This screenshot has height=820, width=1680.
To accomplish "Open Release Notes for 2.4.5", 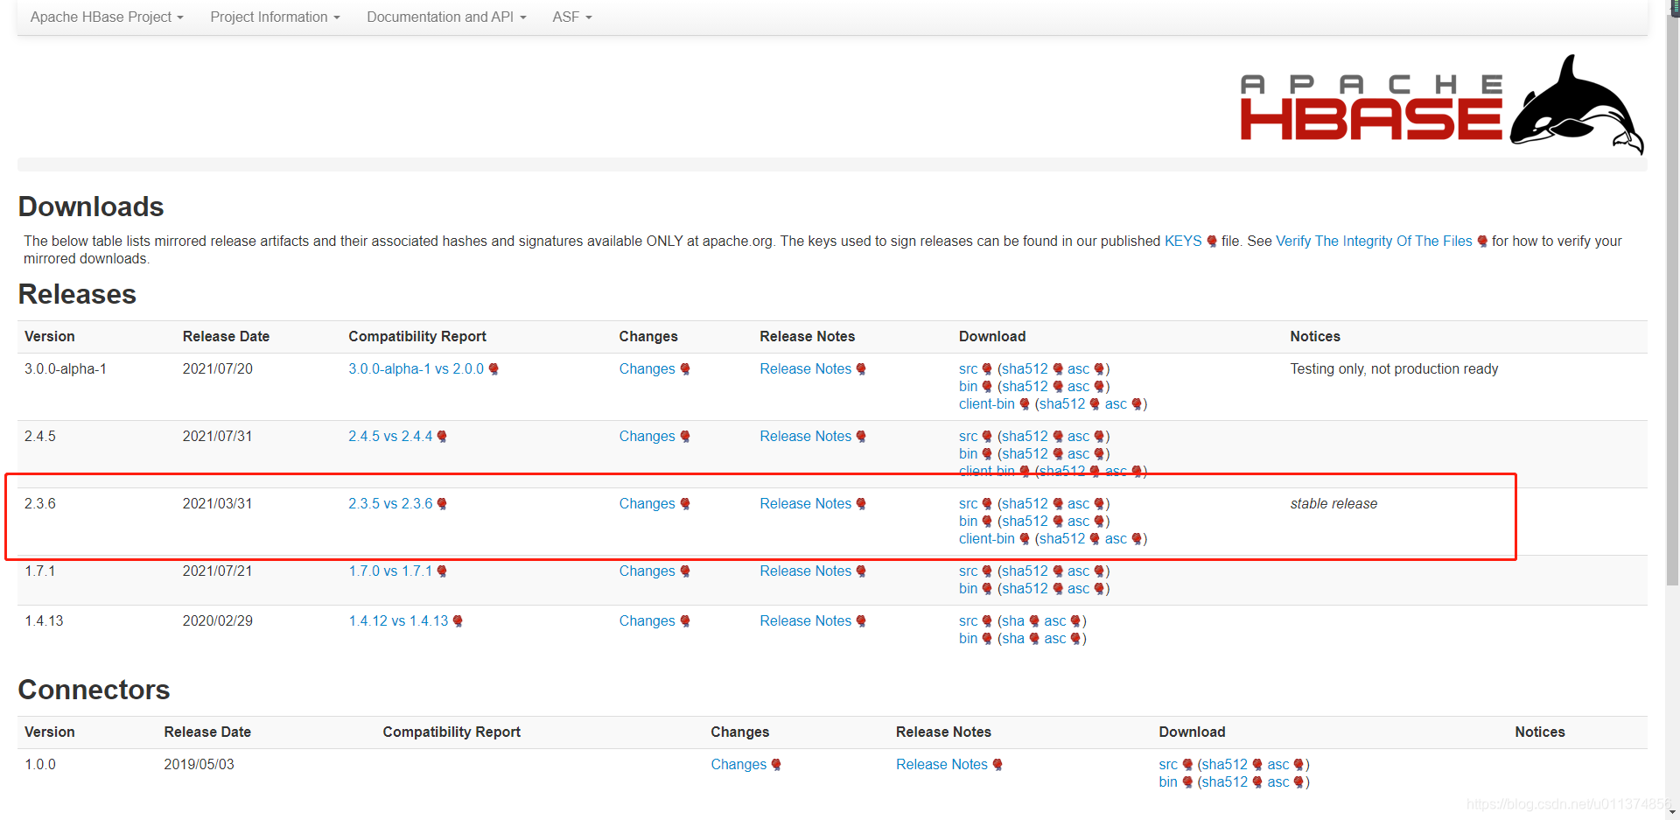I will click(805, 436).
